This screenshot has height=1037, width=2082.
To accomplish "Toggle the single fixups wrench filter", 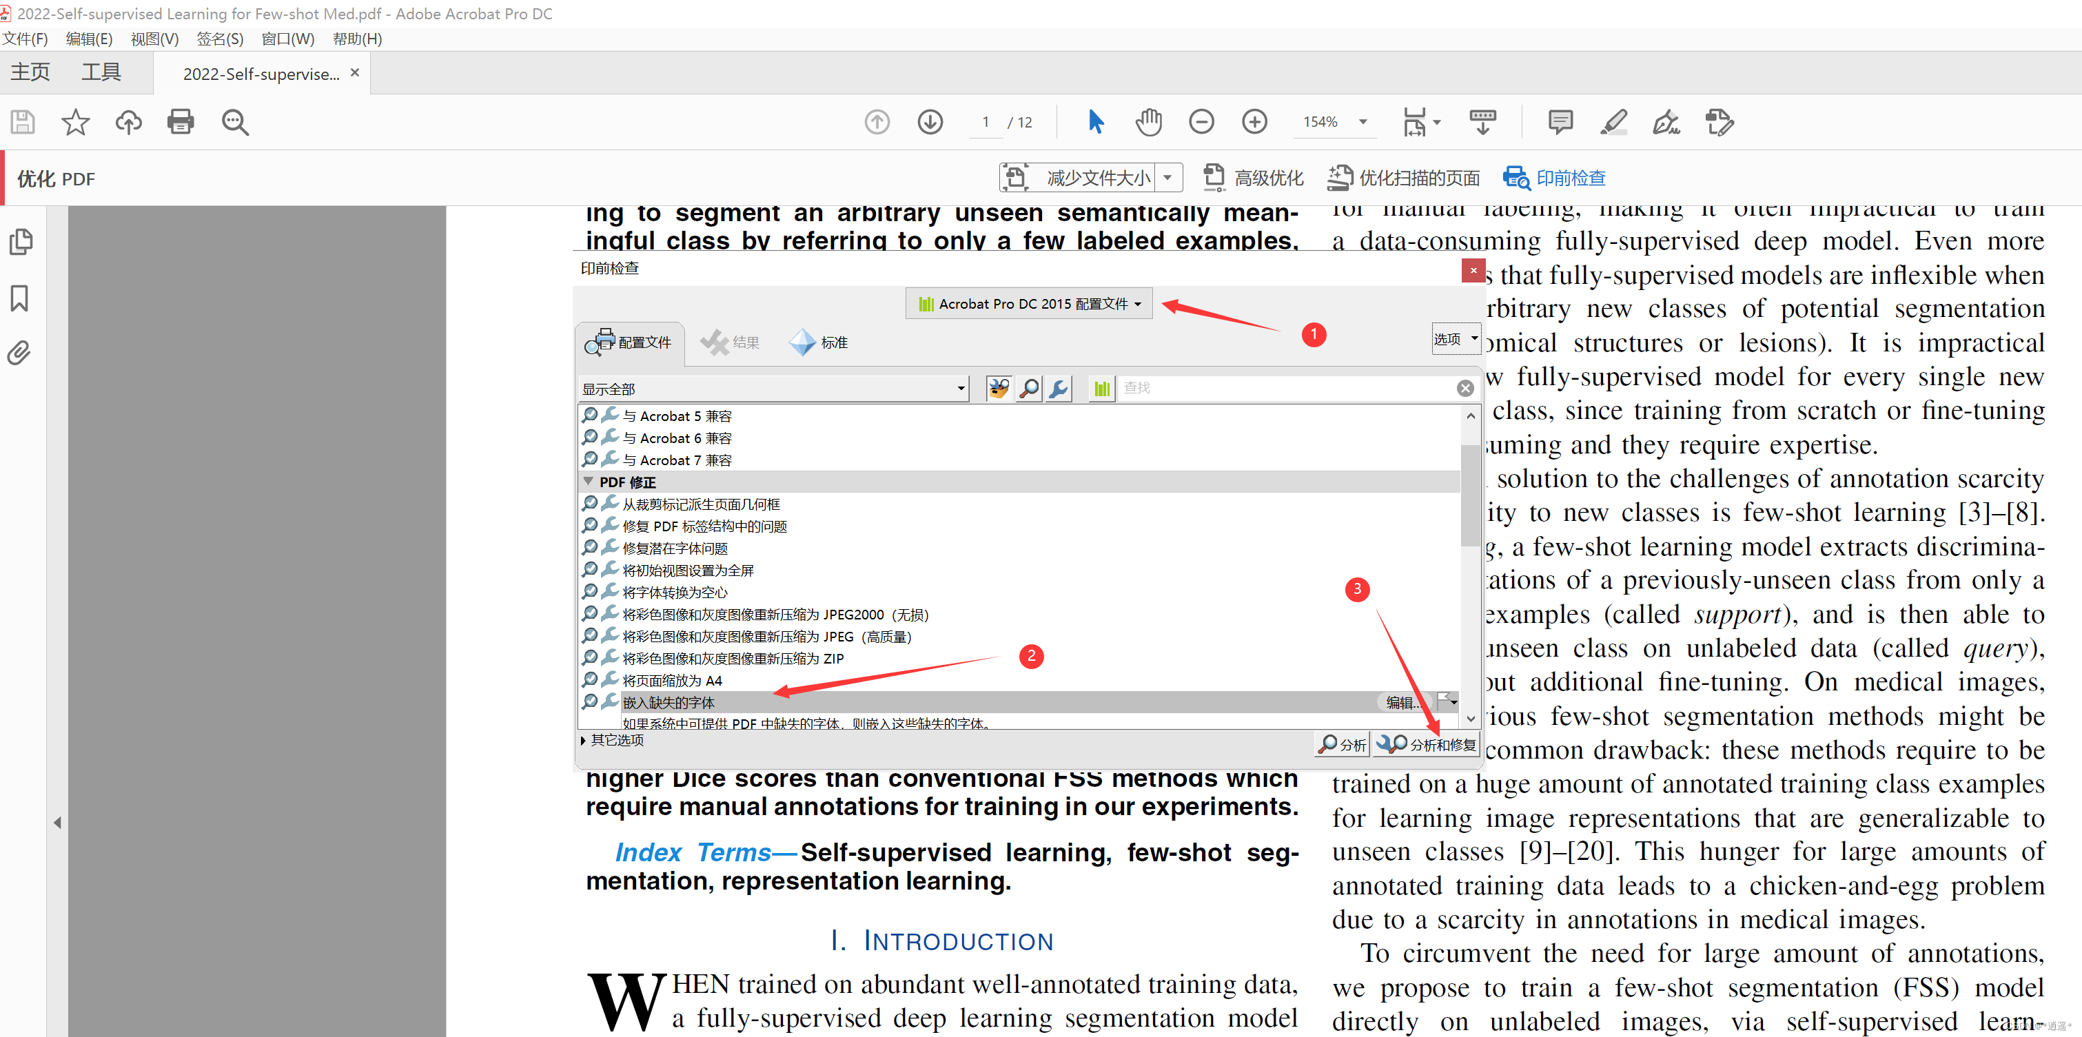I will pos(1058,389).
